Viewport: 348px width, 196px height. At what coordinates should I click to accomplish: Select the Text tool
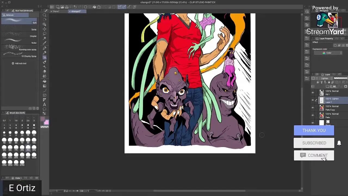click(45, 105)
